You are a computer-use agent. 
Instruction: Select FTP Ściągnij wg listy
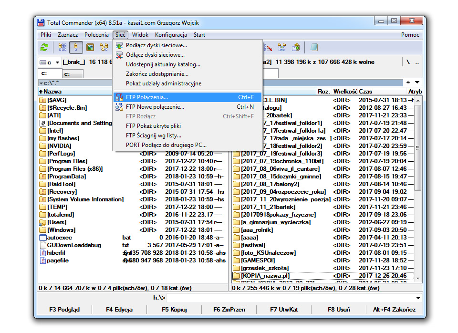point(187,135)
